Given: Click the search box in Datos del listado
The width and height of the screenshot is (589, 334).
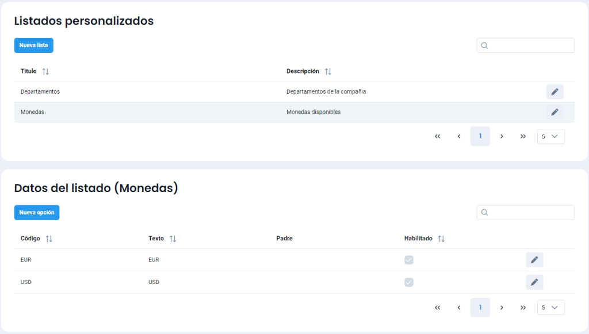Looking at the screenshot, I should (x=530, y=213).
